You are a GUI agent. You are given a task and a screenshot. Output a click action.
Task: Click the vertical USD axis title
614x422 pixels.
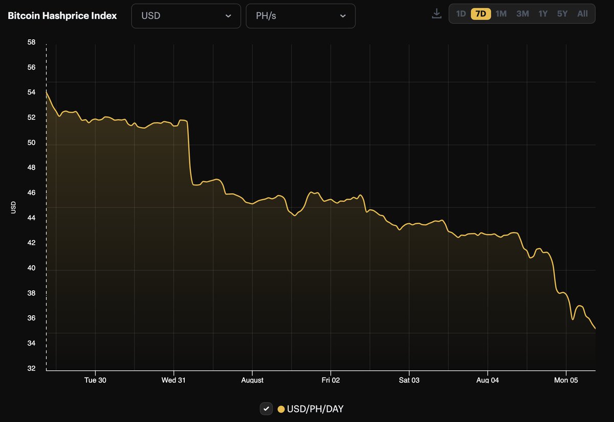click(x=13, y=207)
